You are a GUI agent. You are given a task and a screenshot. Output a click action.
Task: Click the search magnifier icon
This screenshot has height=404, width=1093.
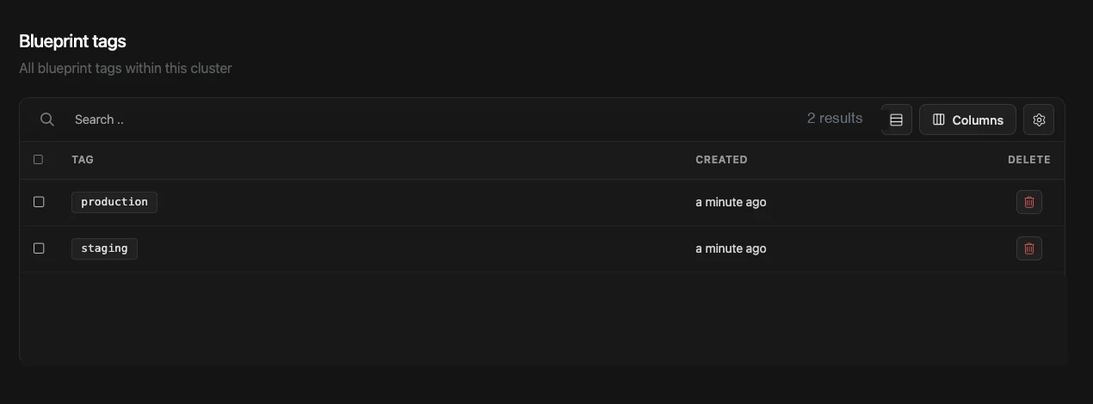coord(47,119)
